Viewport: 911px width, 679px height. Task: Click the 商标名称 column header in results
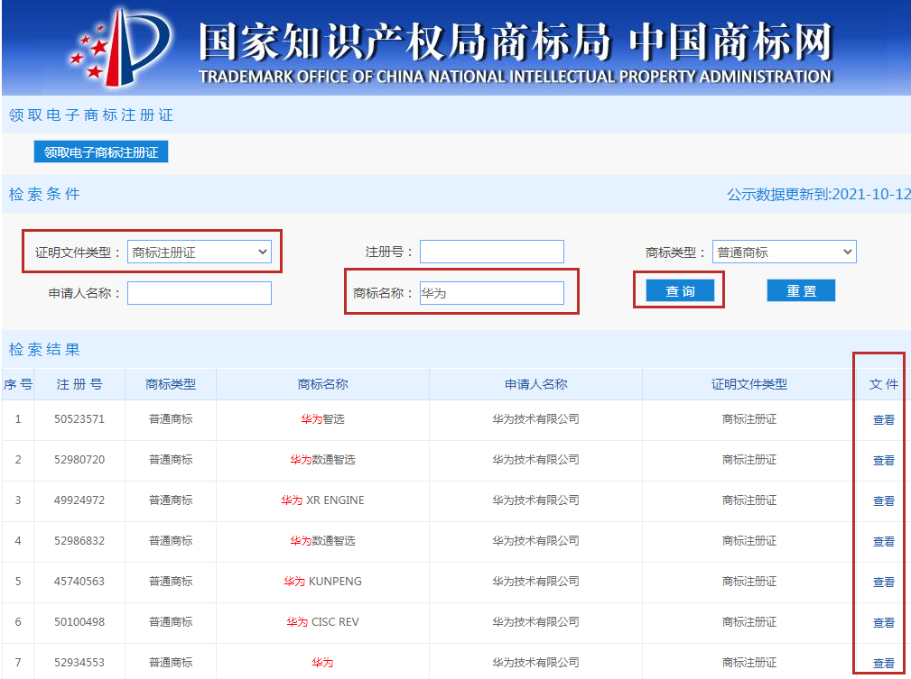(x=322, y=384)
